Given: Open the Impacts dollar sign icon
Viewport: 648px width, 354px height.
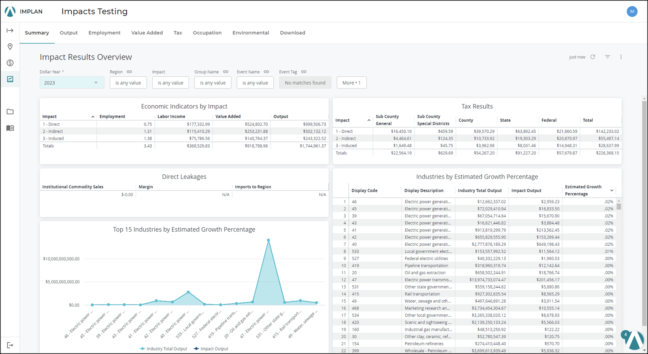Looking at the screenshot, I should 10,63.
